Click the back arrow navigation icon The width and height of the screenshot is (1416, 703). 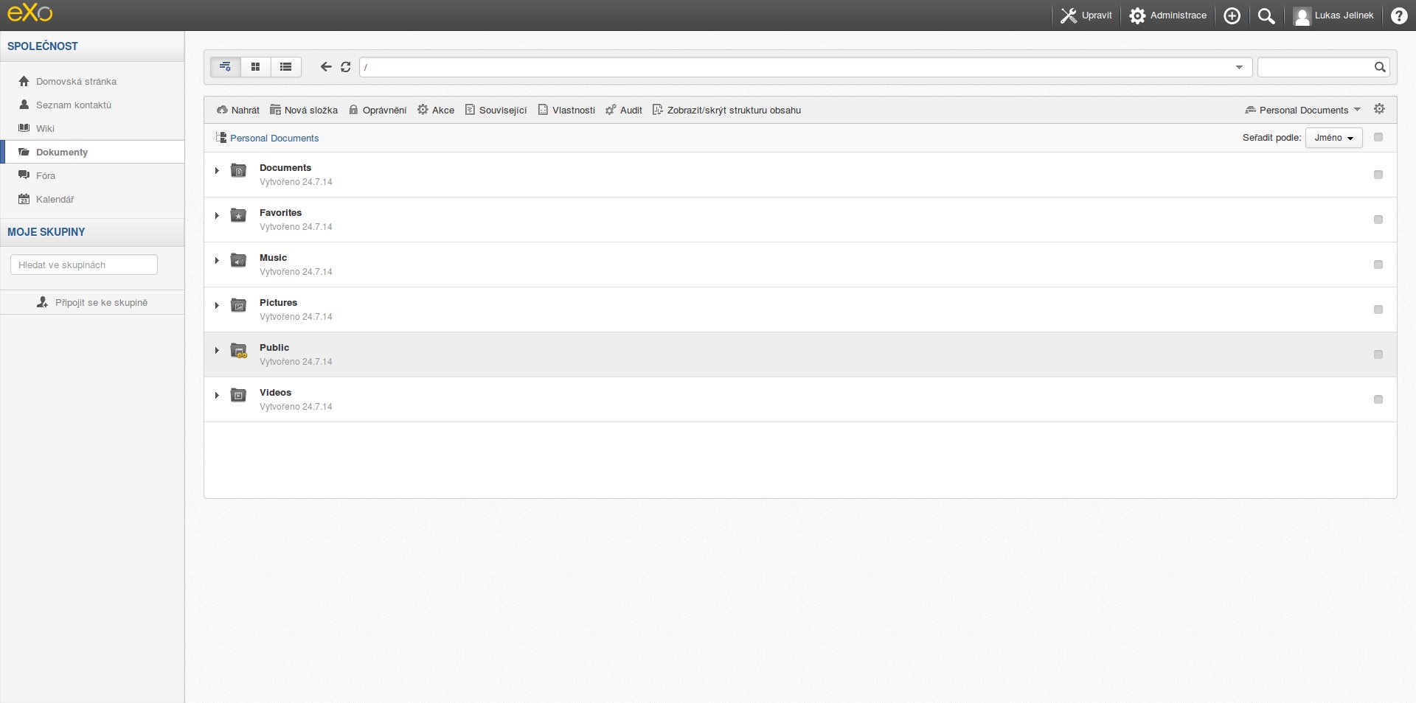(325, 67)
